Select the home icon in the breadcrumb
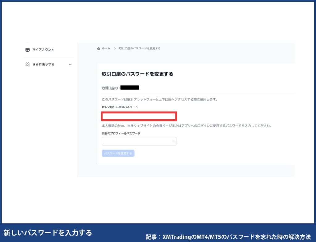 99,48
